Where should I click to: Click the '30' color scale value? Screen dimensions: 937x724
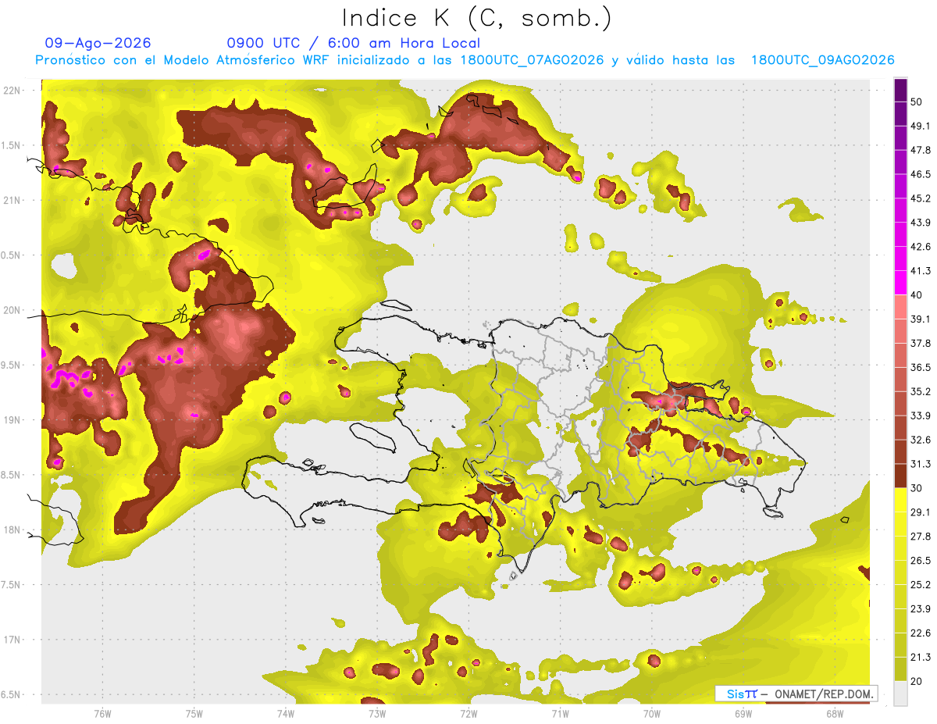coord(917,488)
